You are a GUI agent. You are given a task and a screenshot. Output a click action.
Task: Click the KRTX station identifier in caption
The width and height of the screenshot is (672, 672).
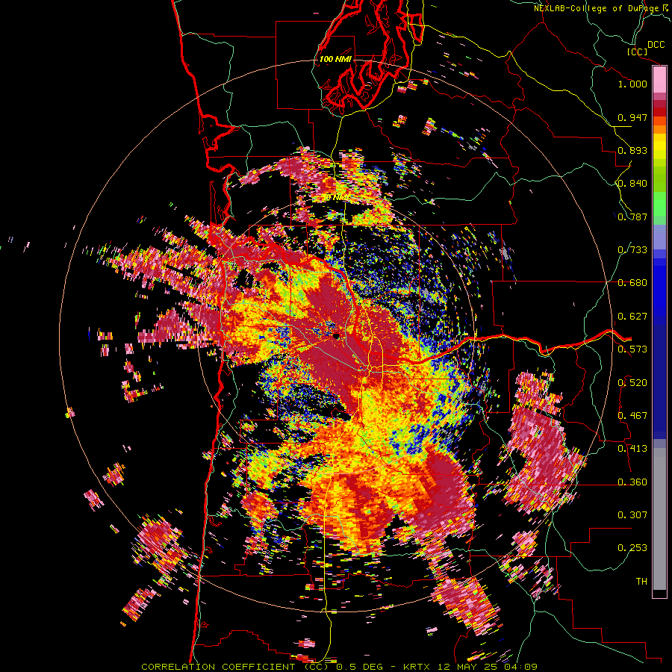(x=420, y=667)
